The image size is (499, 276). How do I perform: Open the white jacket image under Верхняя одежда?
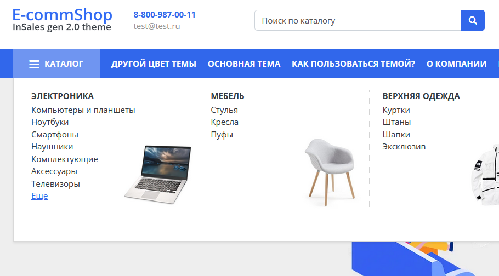pyautogui.click(x=485, y=175)
